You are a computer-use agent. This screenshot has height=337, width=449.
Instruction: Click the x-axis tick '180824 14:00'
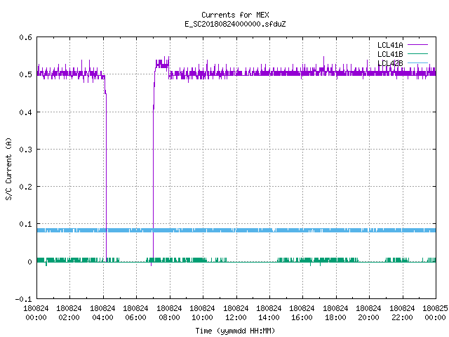269,313
